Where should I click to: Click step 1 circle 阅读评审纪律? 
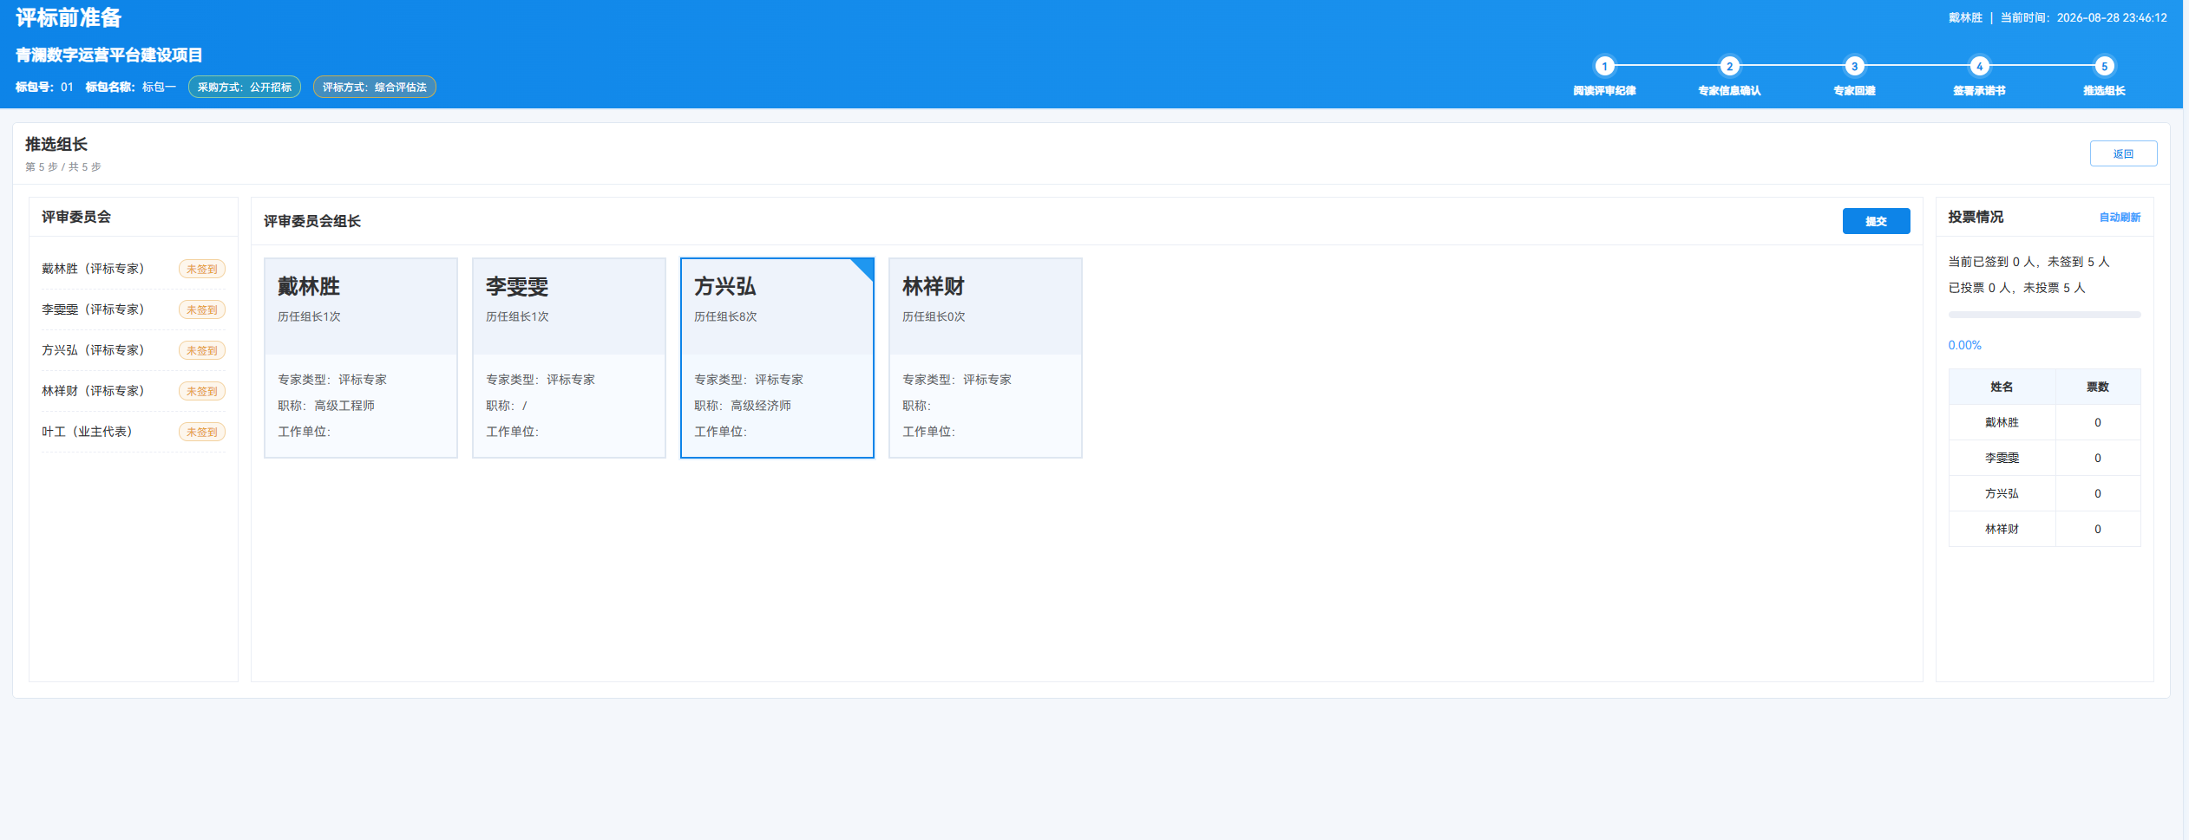(1604, 66)
